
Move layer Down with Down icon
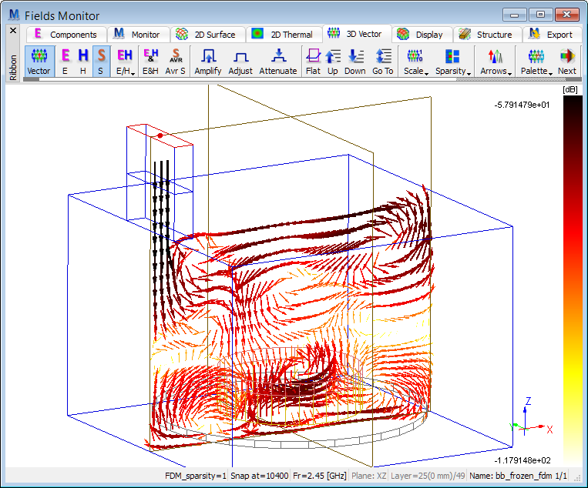[x=355, y=61]
